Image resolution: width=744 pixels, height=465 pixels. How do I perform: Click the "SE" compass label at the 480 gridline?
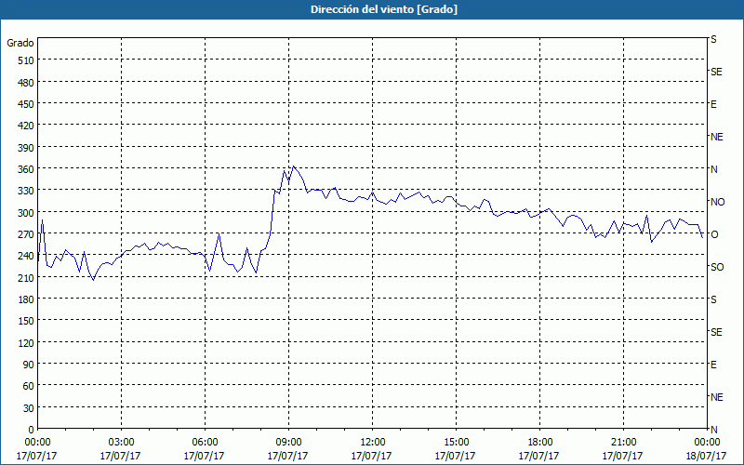pos(716,72)
